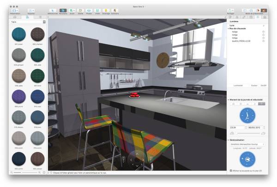This screenshot has width=277, height=187.
Task: Click the Photo camera icon
Action: [89, 10]
